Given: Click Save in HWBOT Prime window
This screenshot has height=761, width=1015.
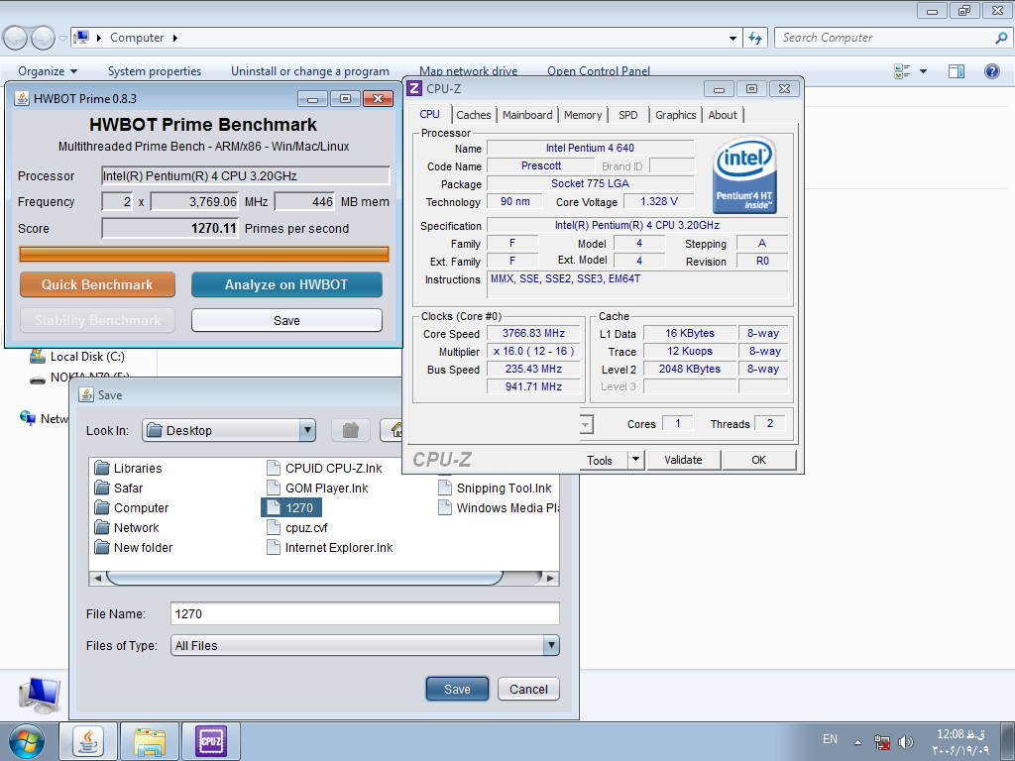Looking at the screenshot, I should [286, 320].
